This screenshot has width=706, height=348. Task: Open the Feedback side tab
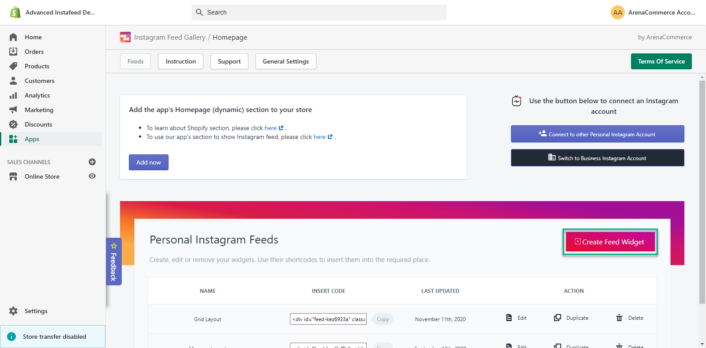[113, 262]
